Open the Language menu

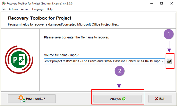click(38, 9)
